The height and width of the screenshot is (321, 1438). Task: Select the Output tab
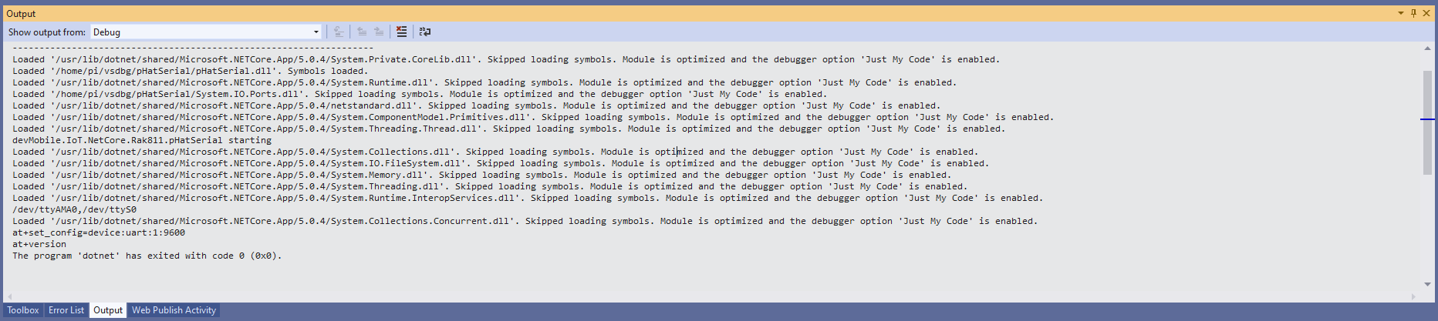[108, 310]
